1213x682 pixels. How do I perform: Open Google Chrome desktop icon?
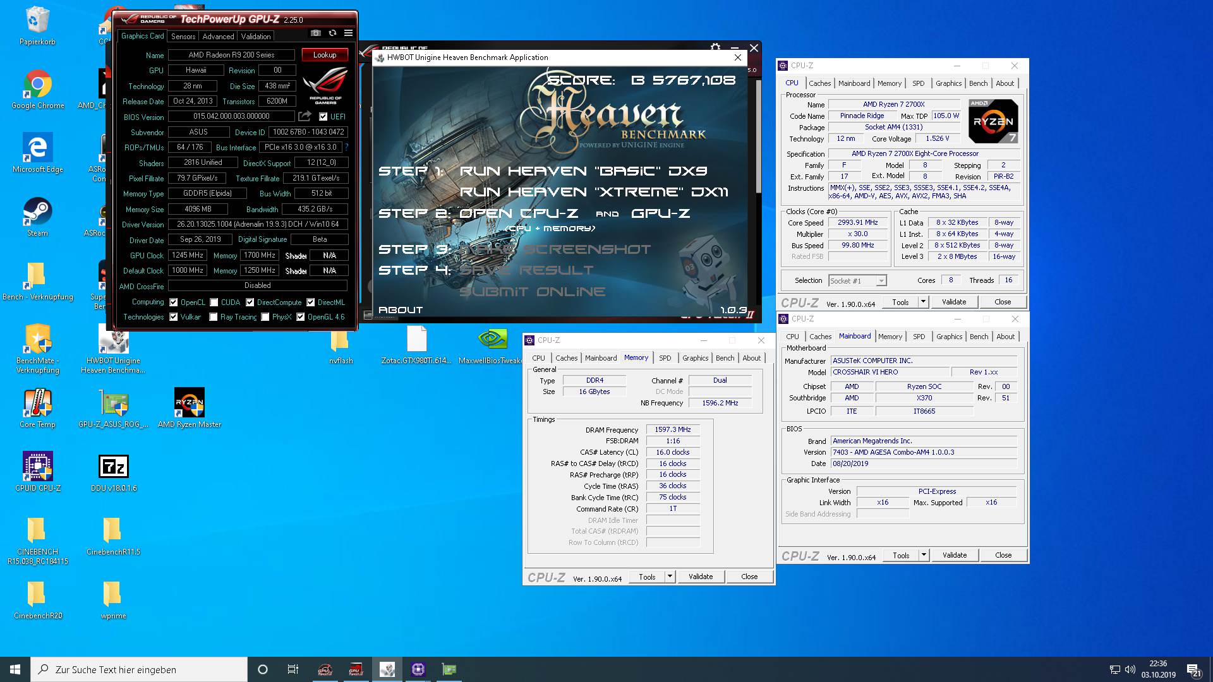pos(37,90)
